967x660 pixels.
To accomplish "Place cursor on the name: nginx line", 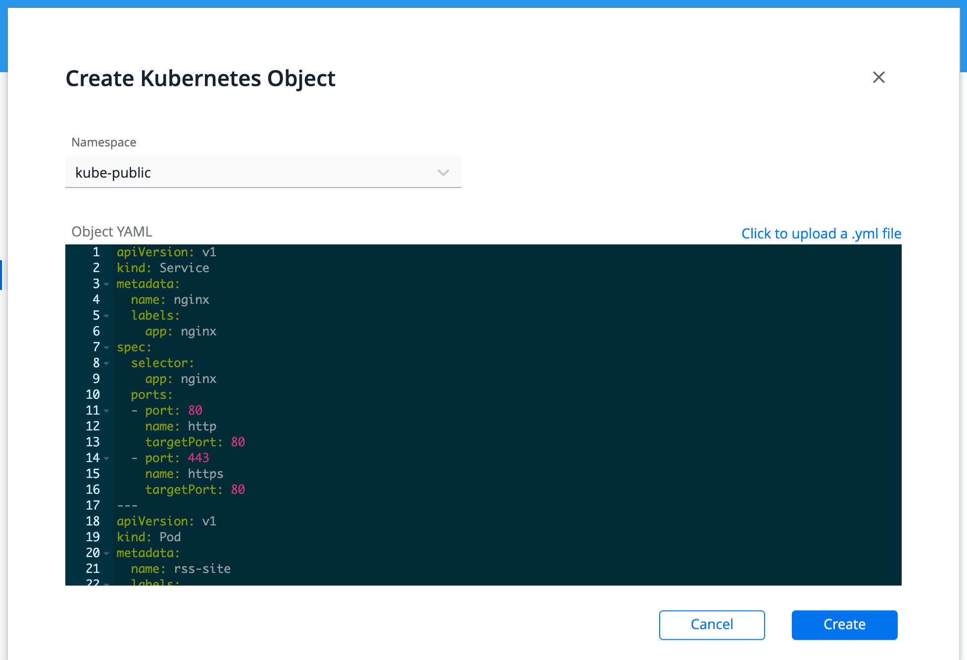I will (x=170, y=300).
